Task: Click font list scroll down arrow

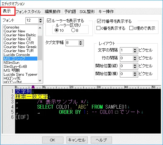Action: (40, 80)
